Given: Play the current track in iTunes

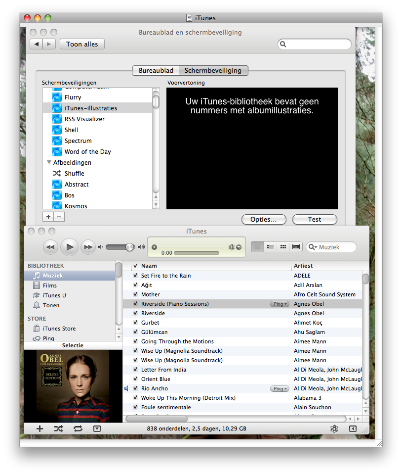Looking at the screenshot, I should (x=70, y=247).
